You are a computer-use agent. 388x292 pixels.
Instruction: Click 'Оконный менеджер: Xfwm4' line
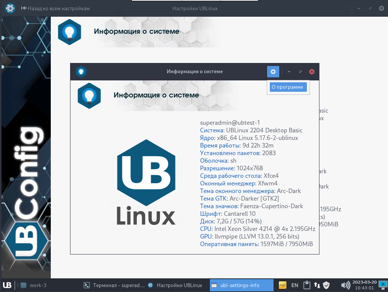[x=239, y=184]
